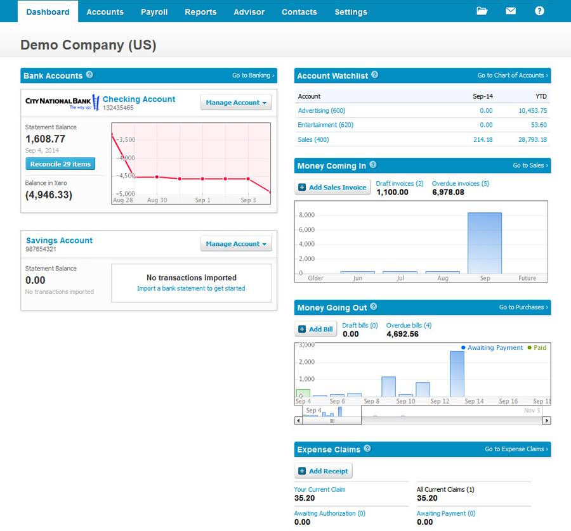Click Advertising YTD value 10,453.75
This screenshot has height=531, width=571.
pyautogui.click(x=532, y=110)
